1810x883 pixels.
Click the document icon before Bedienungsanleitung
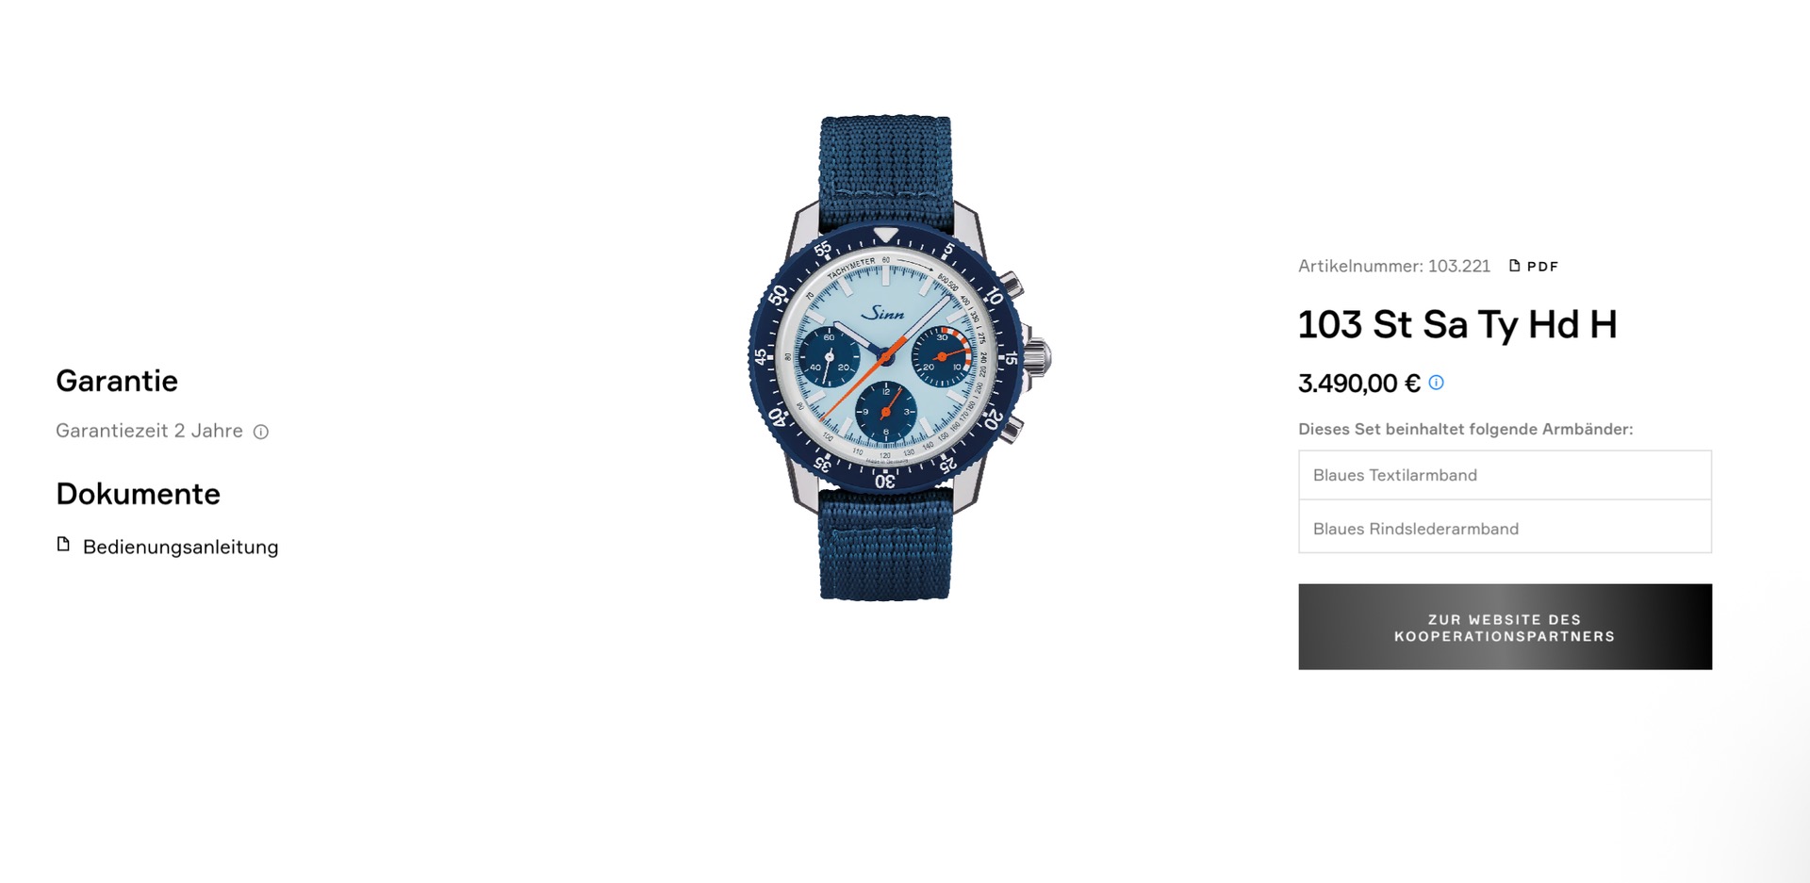63,545
